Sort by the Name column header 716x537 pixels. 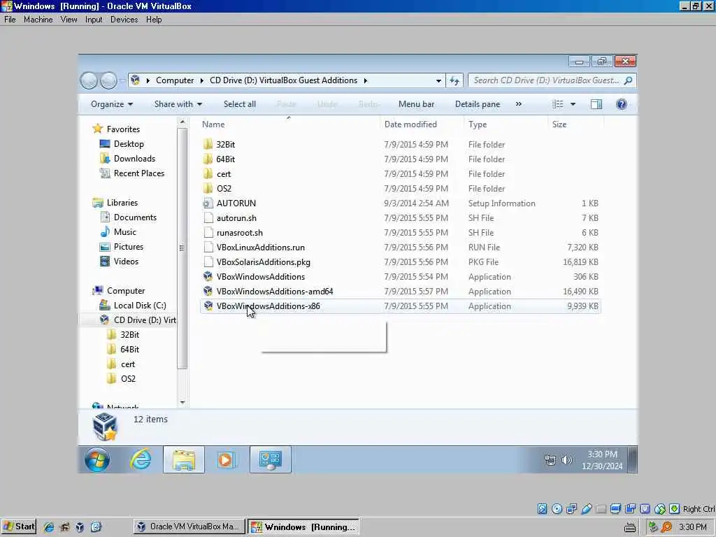click(x=289, y=124)
